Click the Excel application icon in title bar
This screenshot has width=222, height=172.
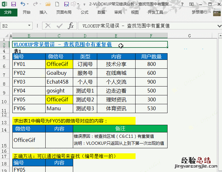(4, 4)
